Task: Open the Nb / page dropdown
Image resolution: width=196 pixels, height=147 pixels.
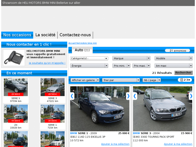Action: [152, 80]
